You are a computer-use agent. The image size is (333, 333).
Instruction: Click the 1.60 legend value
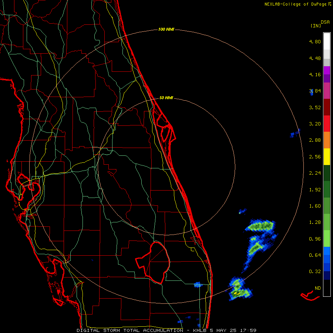click(315, 206)
